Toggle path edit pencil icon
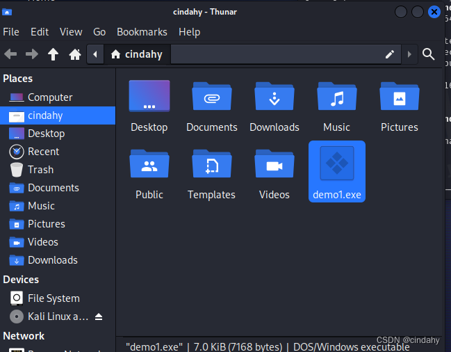Screen dimensions: 451x352 click(390, 54)
